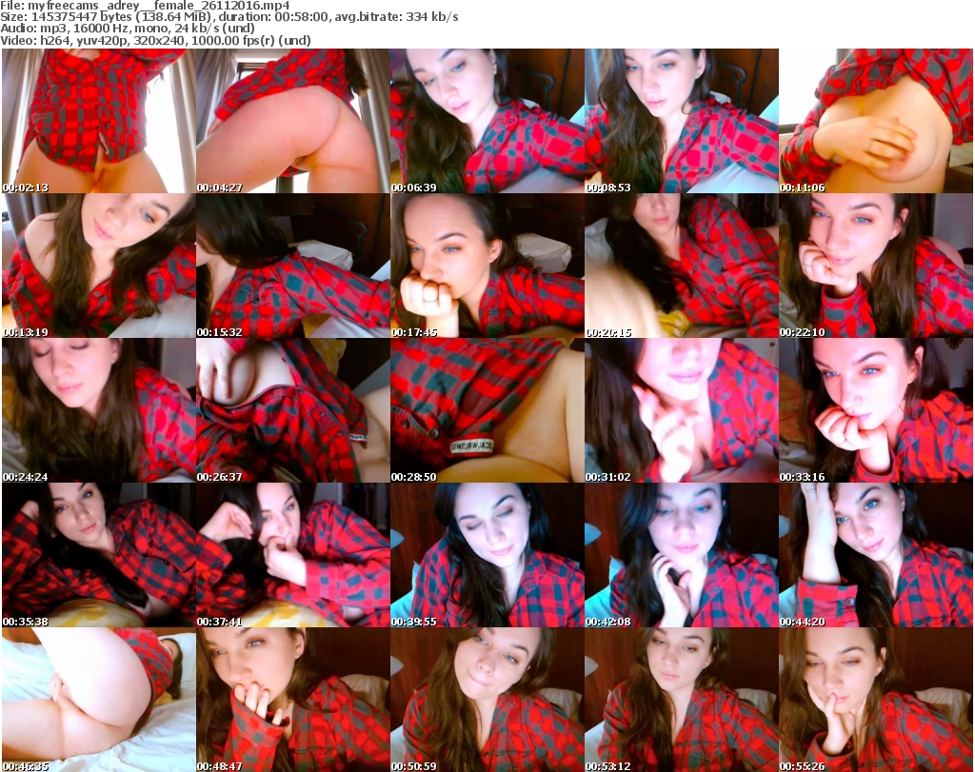
Task: Click the thumbnail timestamped 00:06:39
Action: point(487,121)
